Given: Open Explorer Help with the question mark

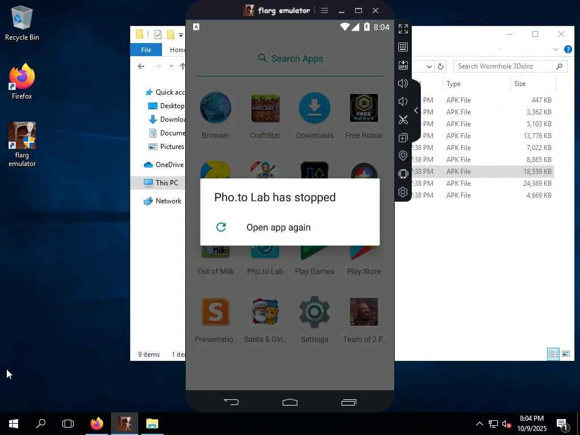Looking at the screenshot, I should click(568, 49).
